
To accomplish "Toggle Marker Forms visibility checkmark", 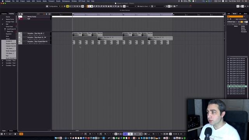I will 3,19.
